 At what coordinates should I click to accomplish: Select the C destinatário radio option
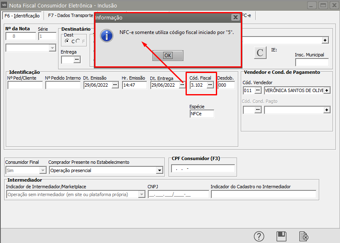(x=68, y=41)
